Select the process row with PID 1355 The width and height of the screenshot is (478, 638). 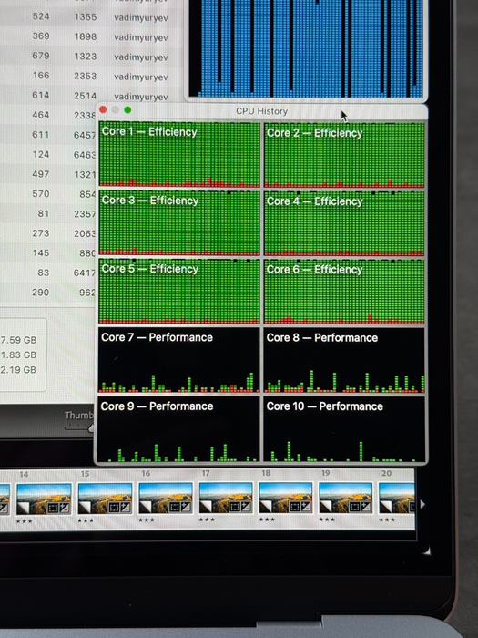(91, 17)
